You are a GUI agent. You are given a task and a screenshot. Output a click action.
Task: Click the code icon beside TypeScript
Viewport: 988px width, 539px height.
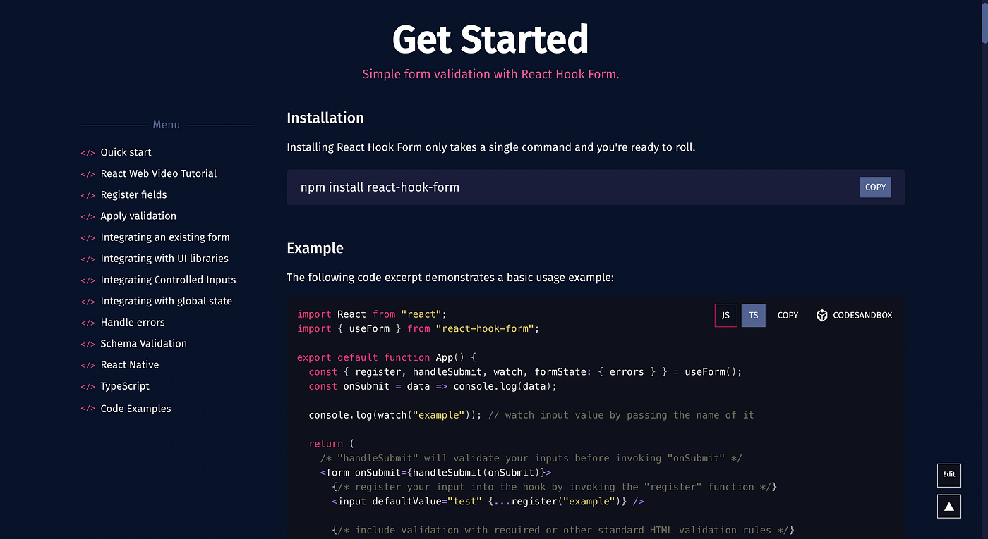click(x=88, y=387)
